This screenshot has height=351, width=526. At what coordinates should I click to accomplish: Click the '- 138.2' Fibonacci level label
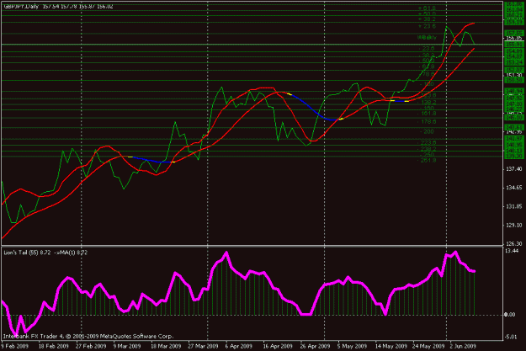427,103
